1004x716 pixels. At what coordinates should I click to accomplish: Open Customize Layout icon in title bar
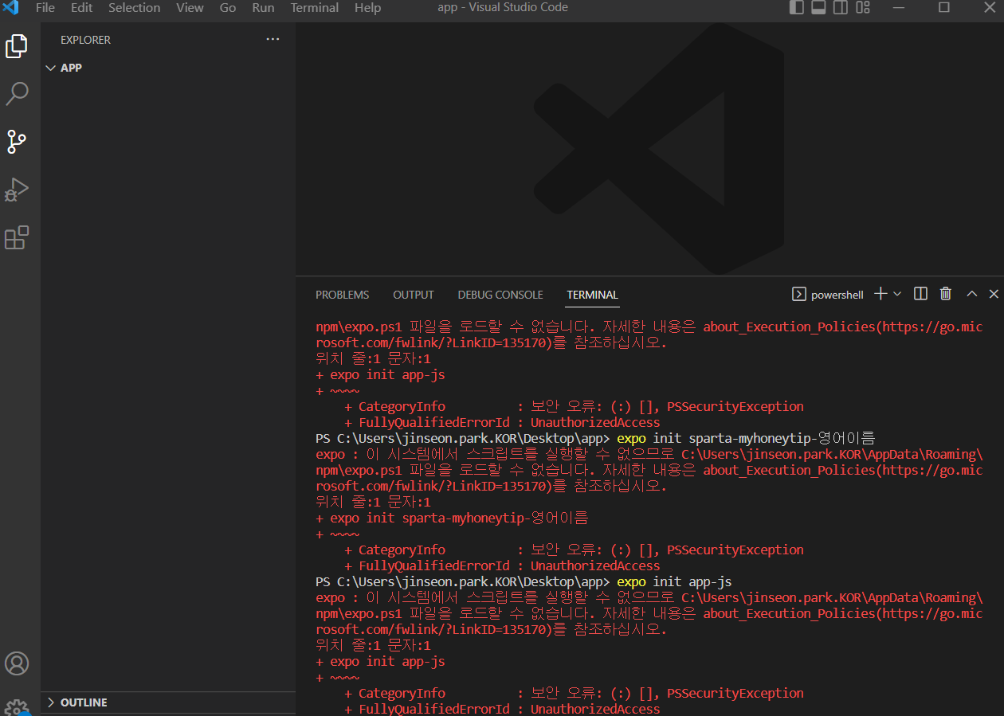click(x=863, y=7)
